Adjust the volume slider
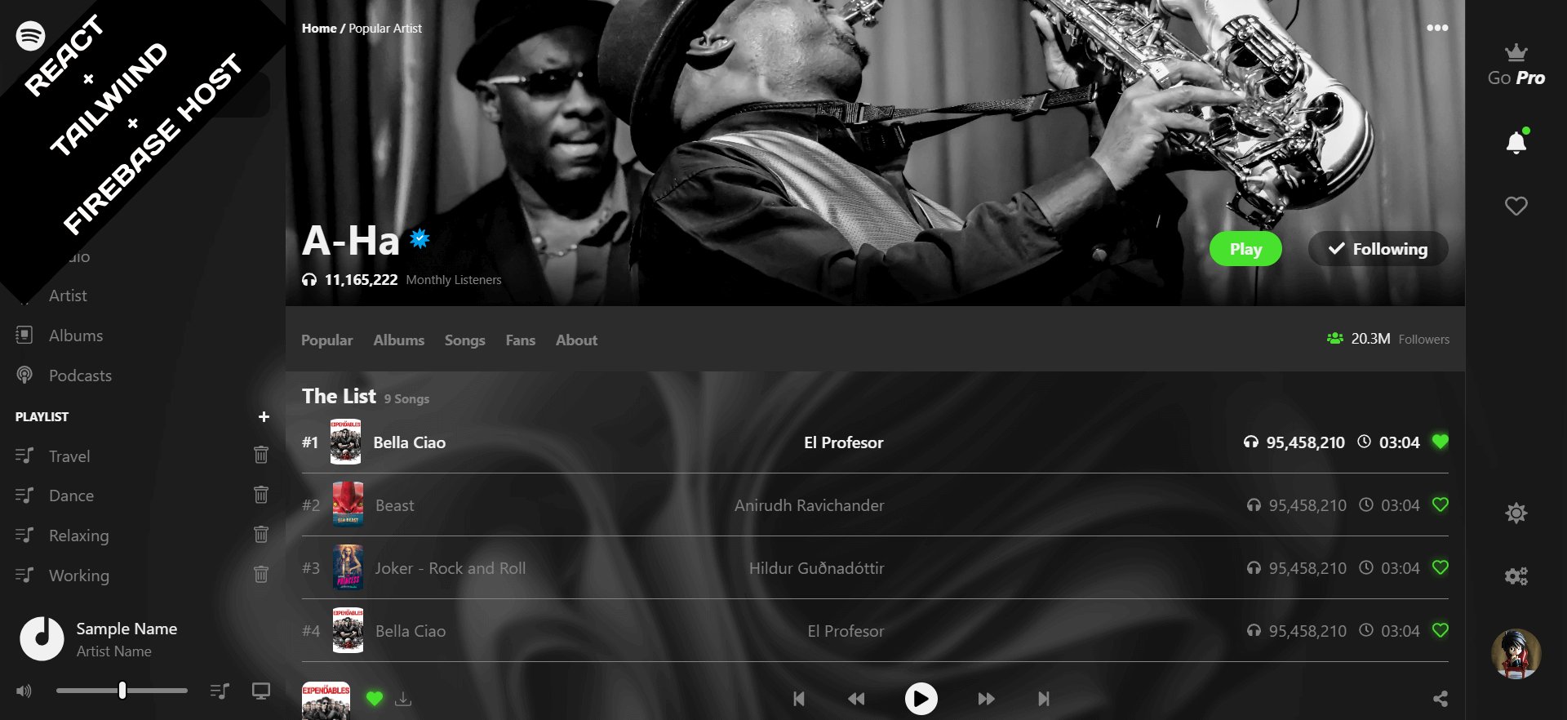Screen dimensions: 1567x720 [122, 691]
